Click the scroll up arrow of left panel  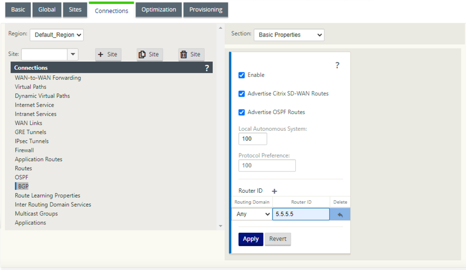click(220, 28)
